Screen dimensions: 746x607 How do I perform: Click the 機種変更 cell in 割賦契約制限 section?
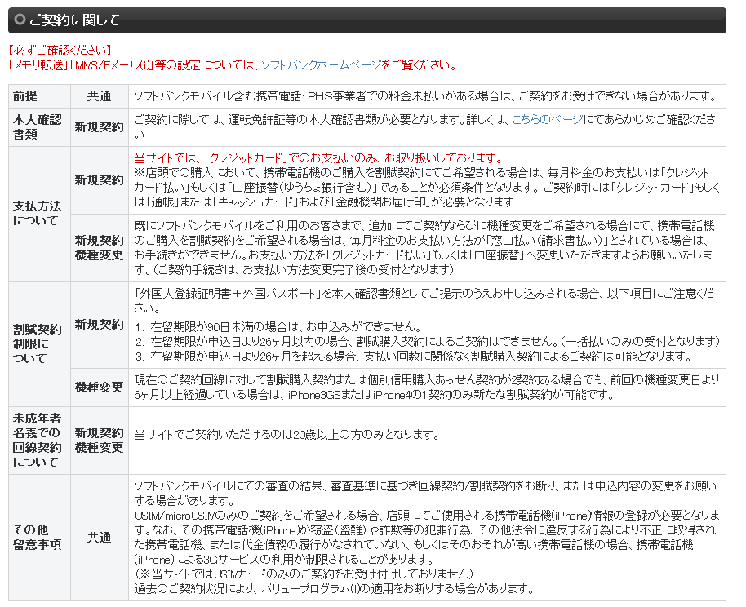click(100, 388)
